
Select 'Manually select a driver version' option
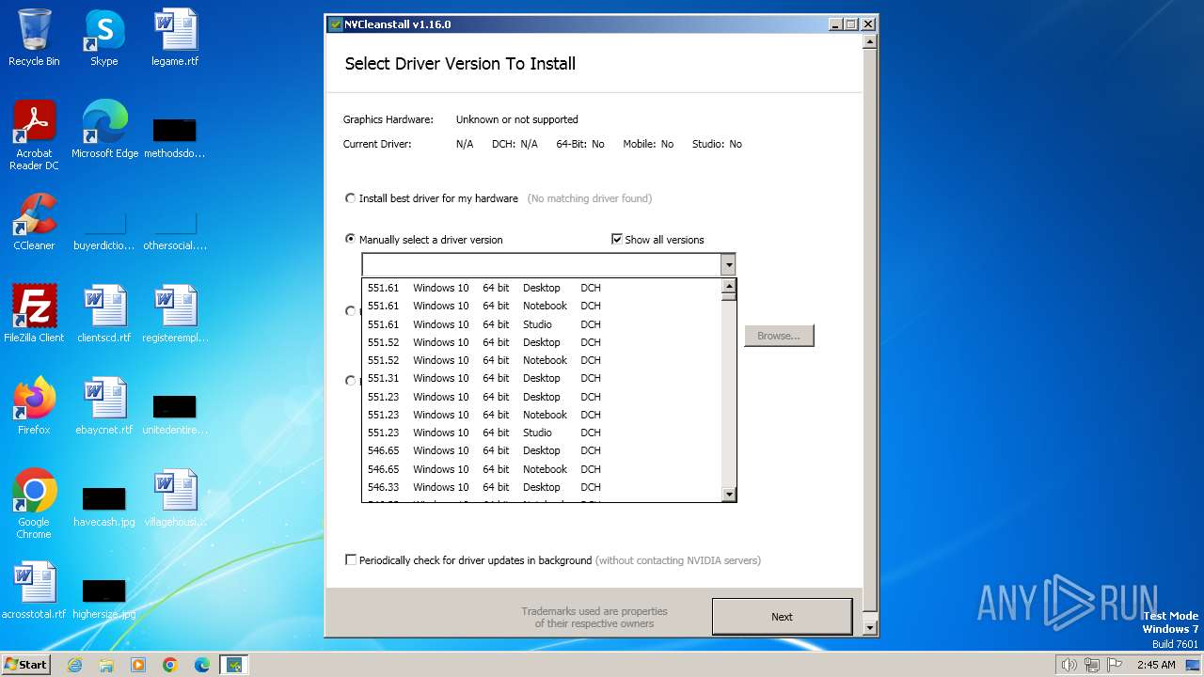pyautogui.click(x=424, y=240)
